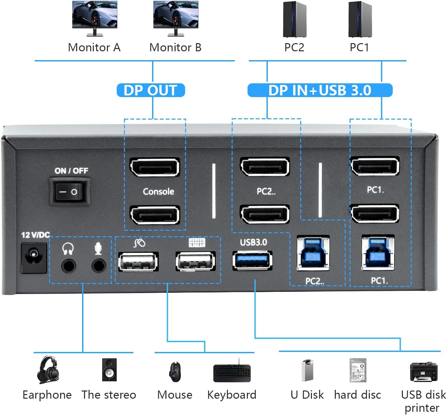Click the DisplayPort socket above the PC2.. label
Image resolution: width=447 pixels, height=415 pixels.
coord(265,167)
